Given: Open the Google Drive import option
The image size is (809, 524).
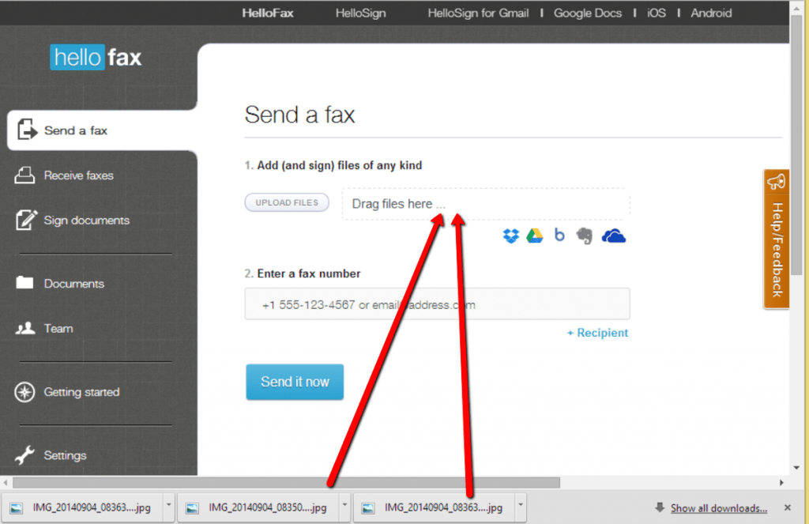Looking at the screenshot, I should point(534,235).
